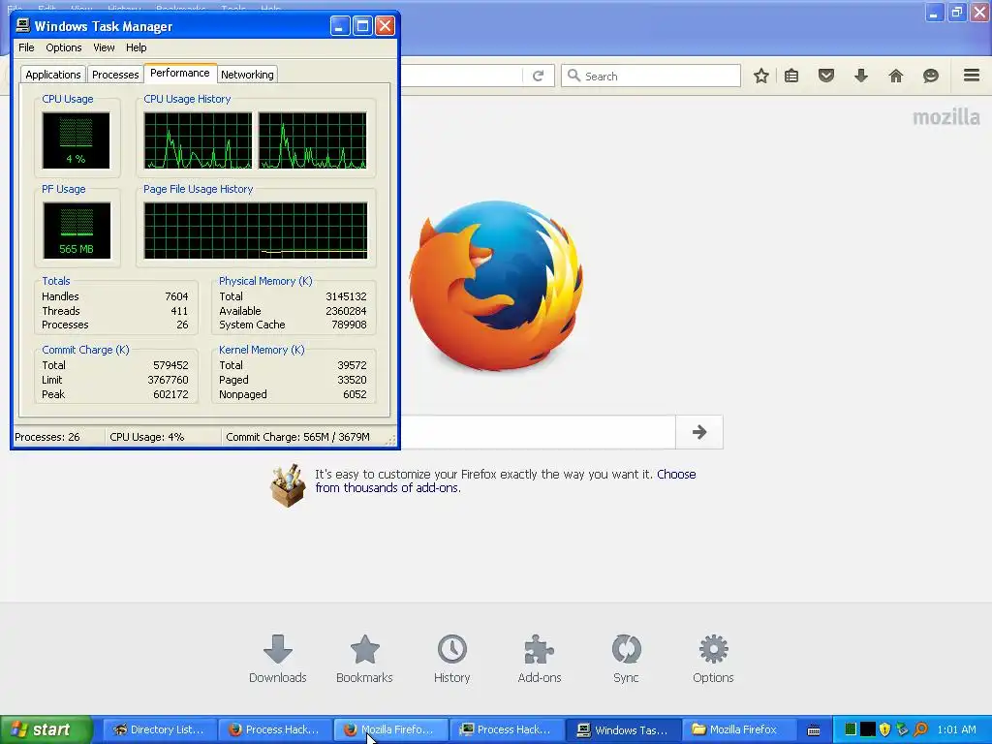Image resolution: width=992 pixels, height=744 pixels.
Task: Click the Windows start button
Action: (x=46, y=729)
